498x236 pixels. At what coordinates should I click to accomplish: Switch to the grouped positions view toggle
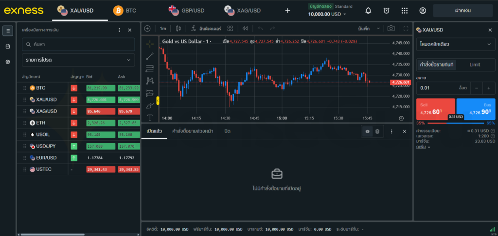[x=377, y=131]
